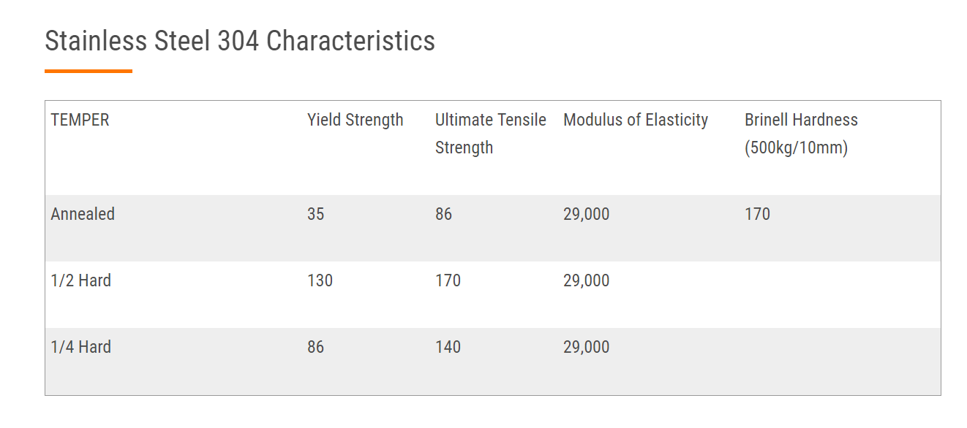Select the 1/2 Hard row label
This screenshot has width=967, height=428.
[81, 280]
